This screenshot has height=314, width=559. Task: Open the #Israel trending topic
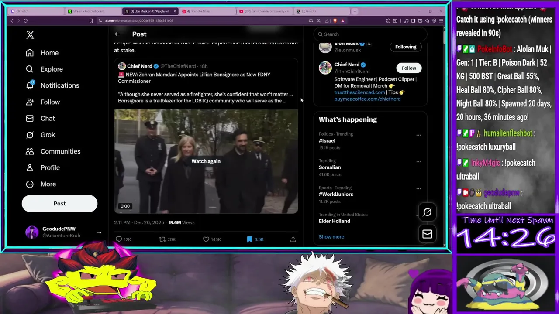(x=327, y=141)
